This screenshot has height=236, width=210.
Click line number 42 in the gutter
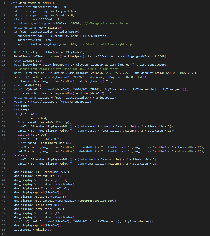coord(4,172)
